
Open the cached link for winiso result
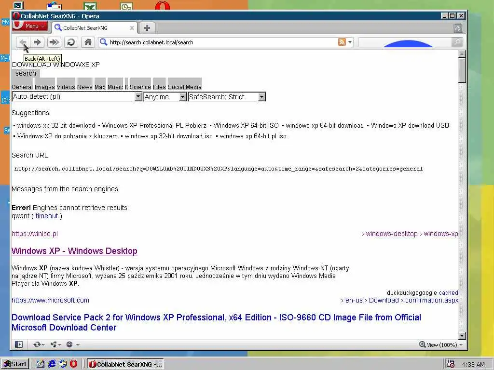448,293
